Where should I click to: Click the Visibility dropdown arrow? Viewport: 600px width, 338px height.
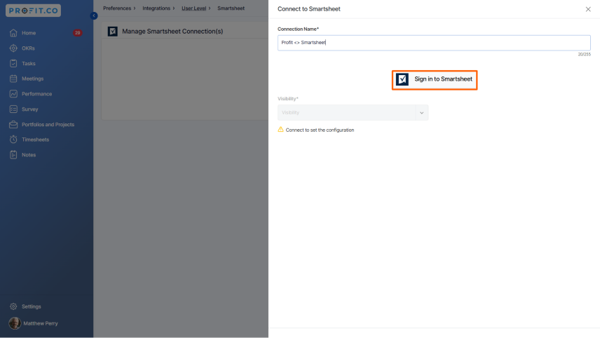point(422,112)
